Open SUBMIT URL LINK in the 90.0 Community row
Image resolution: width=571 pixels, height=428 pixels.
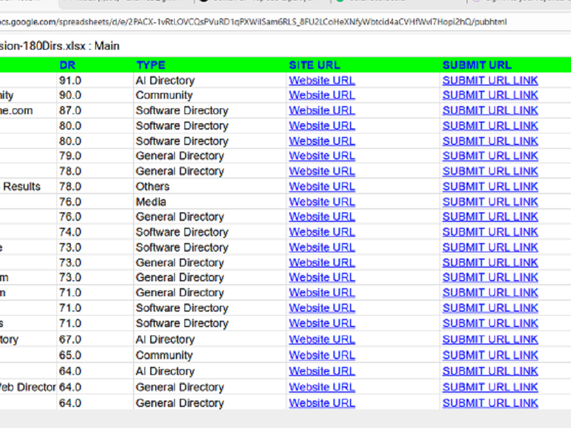490,95
